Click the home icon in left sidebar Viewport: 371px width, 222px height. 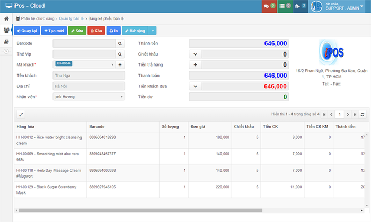(6, 19)
